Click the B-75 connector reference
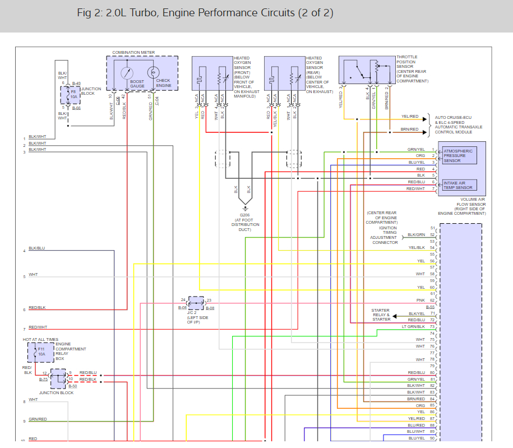The image size is (513, 448). coord(43,380)
